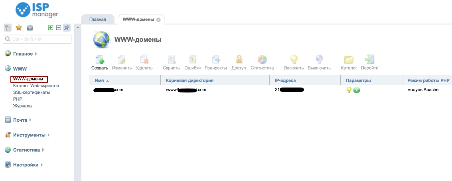This screenshot has width=452, height=181.
Task: Close the WWW-домены tab
Action: click(158, 20)
